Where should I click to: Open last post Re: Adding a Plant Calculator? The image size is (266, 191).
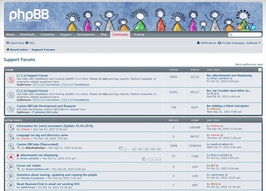(x=228, y=106)
